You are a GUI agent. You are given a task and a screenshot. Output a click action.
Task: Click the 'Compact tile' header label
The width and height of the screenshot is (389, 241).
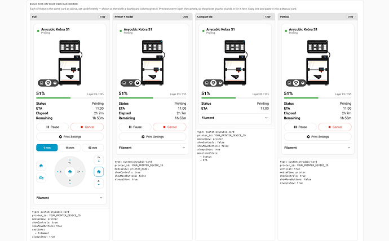tap(205, 17)
